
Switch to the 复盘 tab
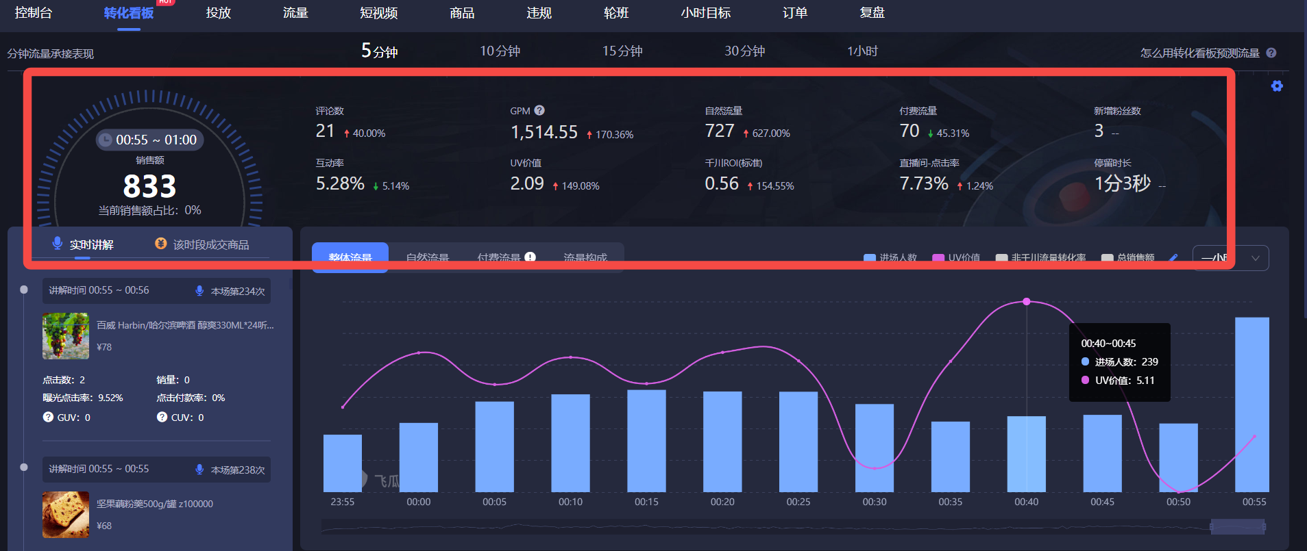[872, 13]
